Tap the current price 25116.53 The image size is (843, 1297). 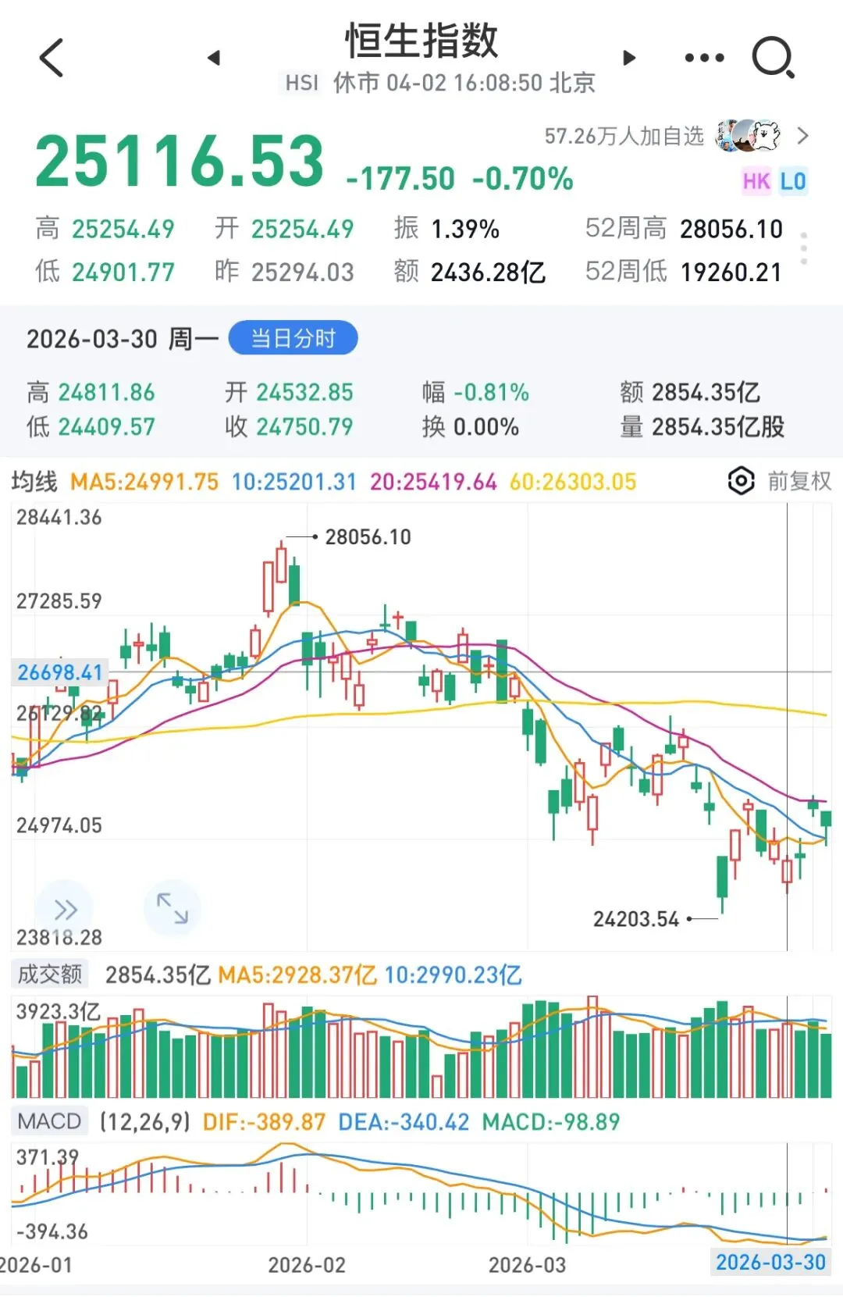tap(180, 161)
